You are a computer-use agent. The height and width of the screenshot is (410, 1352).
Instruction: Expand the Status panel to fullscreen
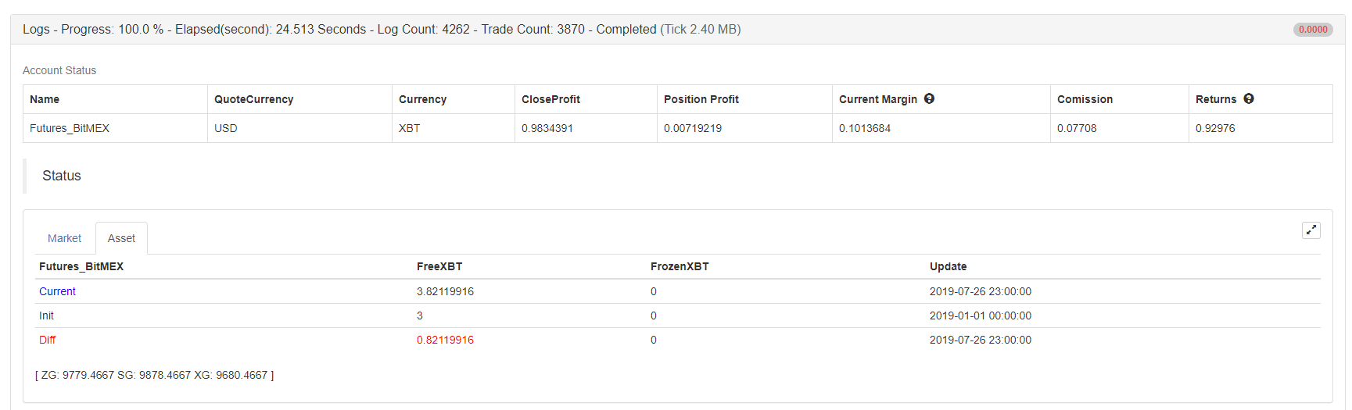tap(1311, 230)
